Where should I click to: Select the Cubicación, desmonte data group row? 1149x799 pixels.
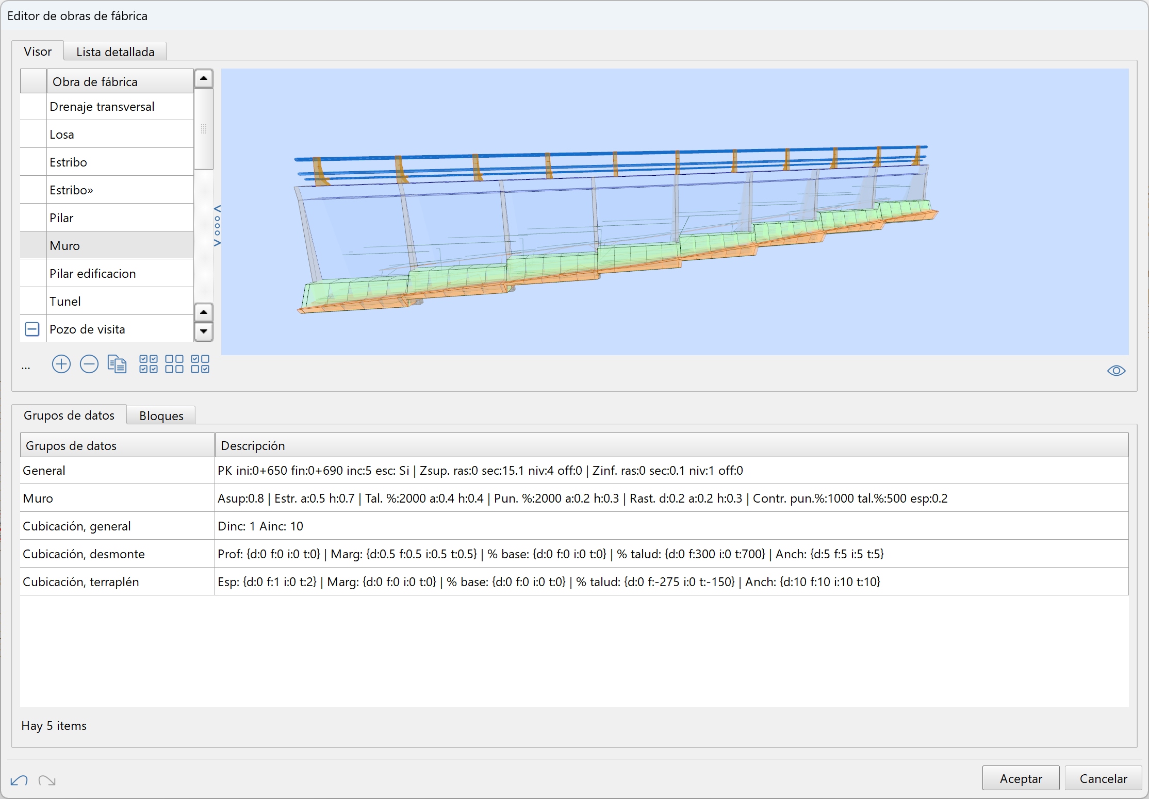point(84,554)
